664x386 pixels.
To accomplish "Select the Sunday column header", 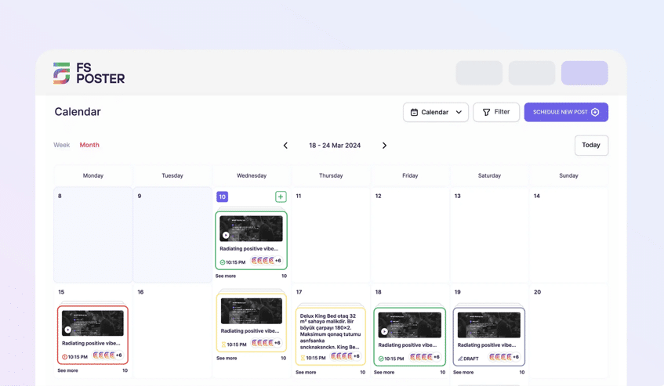I will tap(568, 175).
